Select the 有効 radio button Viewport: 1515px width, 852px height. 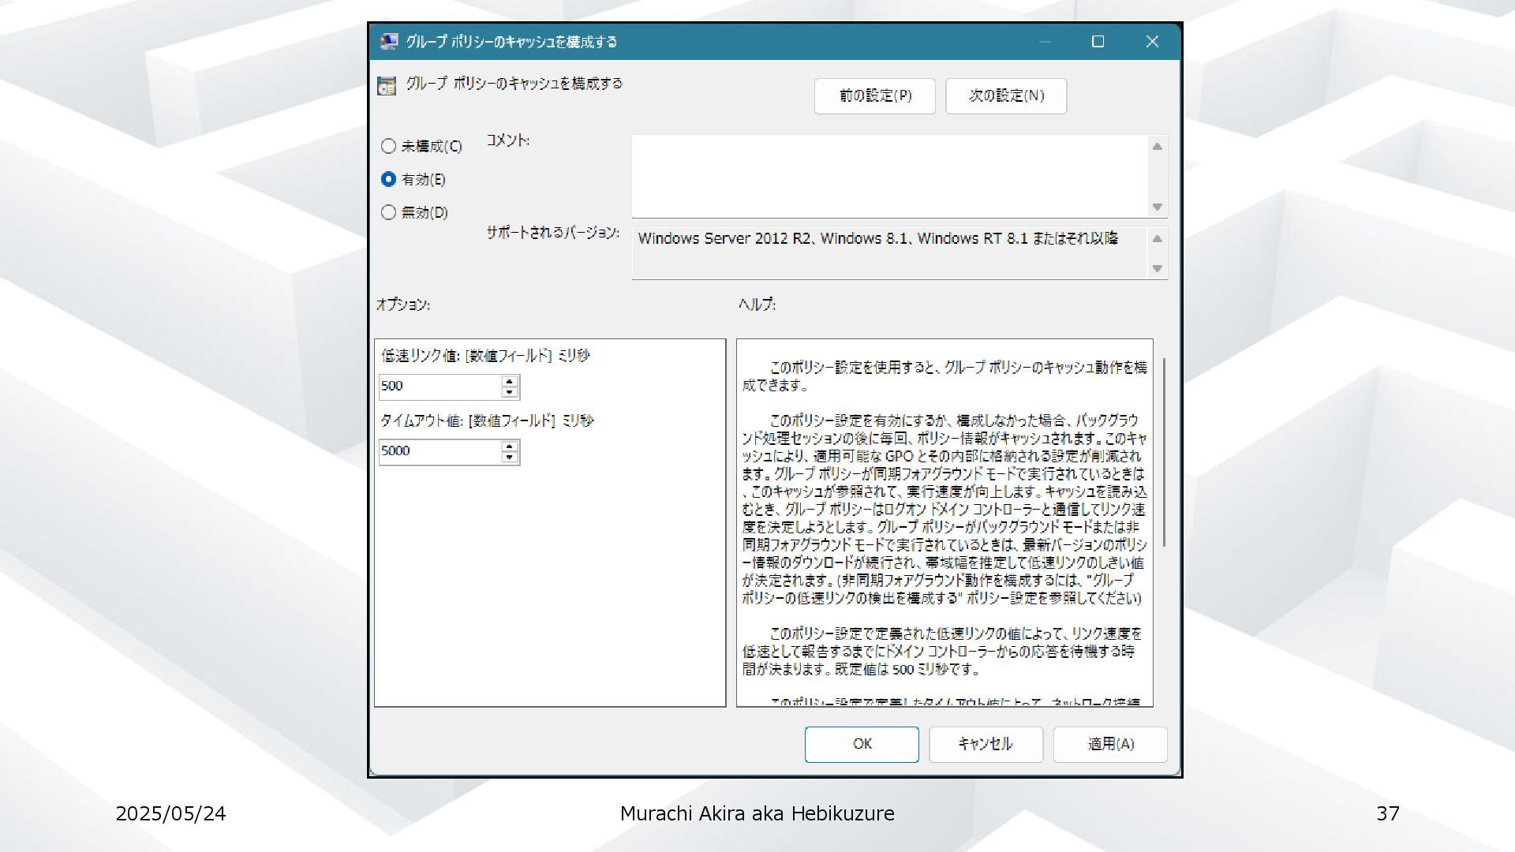coord(388,179)
